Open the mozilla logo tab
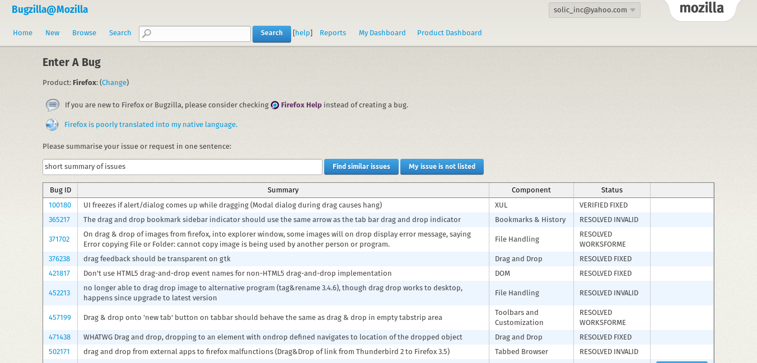Image resolution: width=757 pixels, height=363 pixels. pos(702,8)
